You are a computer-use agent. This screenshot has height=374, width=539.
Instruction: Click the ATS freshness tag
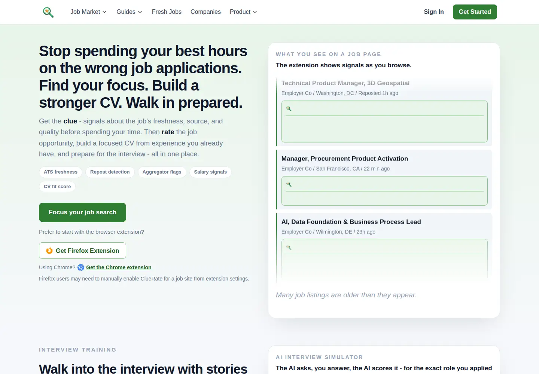coord(61,172)
